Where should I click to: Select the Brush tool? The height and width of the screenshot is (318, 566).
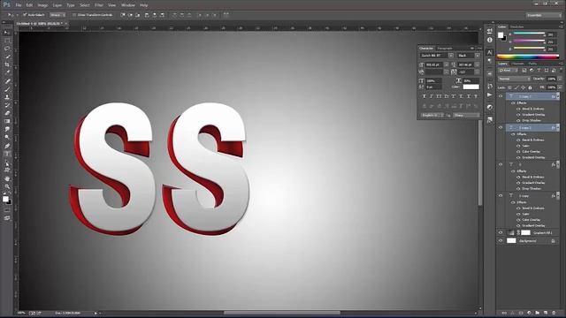7,89
